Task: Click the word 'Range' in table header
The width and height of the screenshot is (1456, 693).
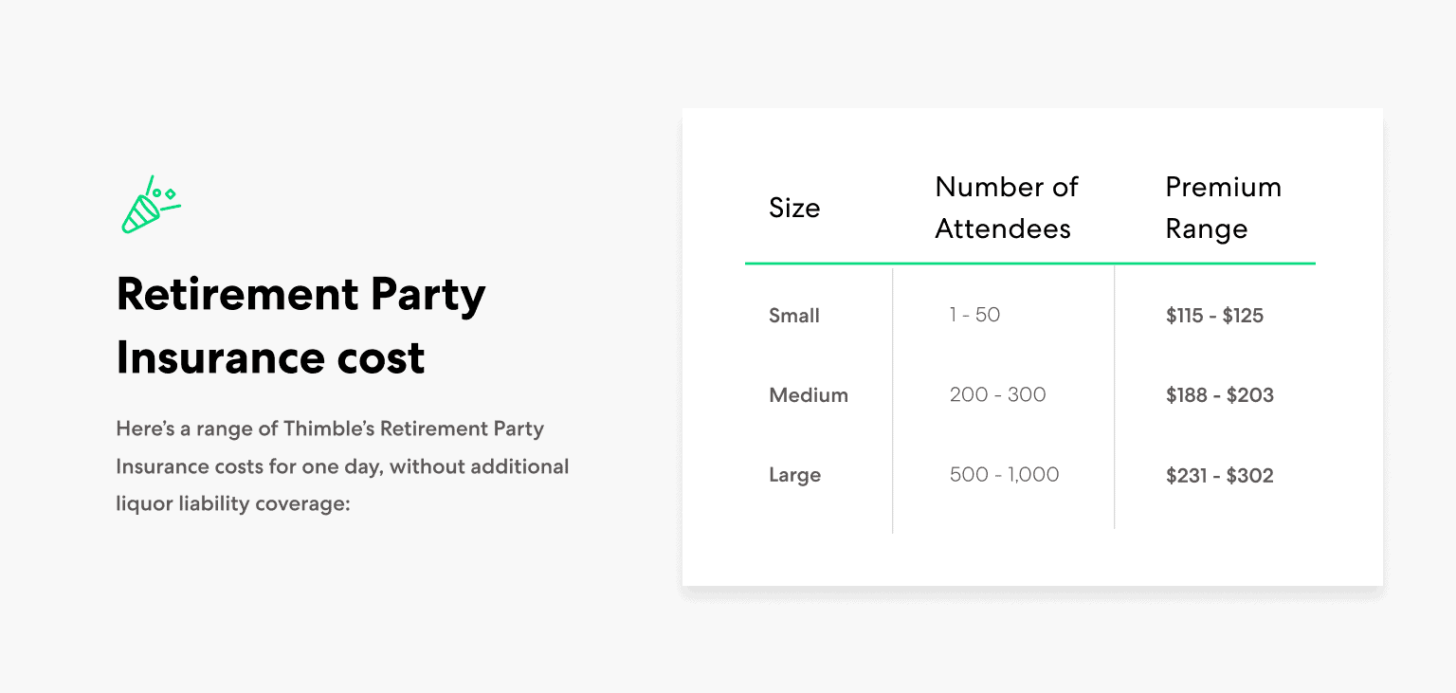Action: tap(1206, 229)
